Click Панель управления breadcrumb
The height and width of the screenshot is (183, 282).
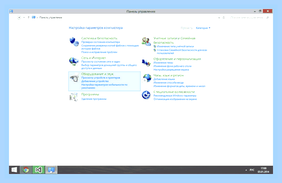[x=51, y=17]
